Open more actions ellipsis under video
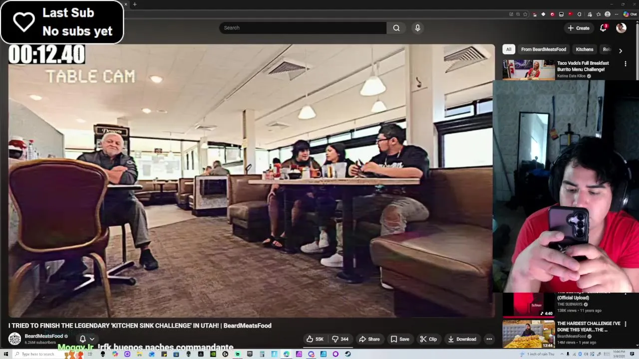The height and width of the screenshot is (359, 639). click(x=489, y=339)
